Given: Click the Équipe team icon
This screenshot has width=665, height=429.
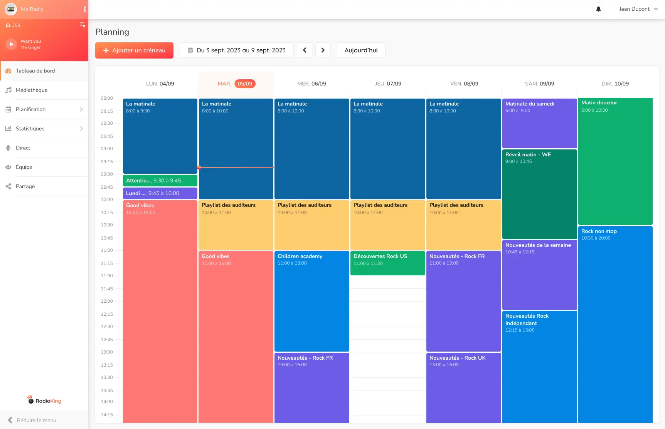Looking at the screenshot, I should point(8,167).
